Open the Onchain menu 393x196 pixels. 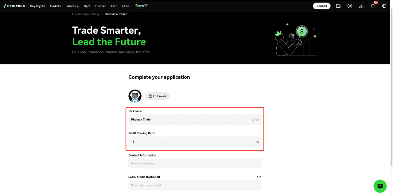click(x=101, y=6)
